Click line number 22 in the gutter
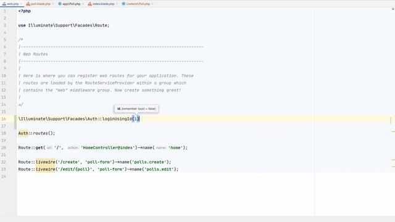The width and height of the screenshot is (395, 222). (x=4, y=162)
